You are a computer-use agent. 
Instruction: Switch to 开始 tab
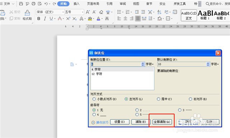[x=63, y=4]
